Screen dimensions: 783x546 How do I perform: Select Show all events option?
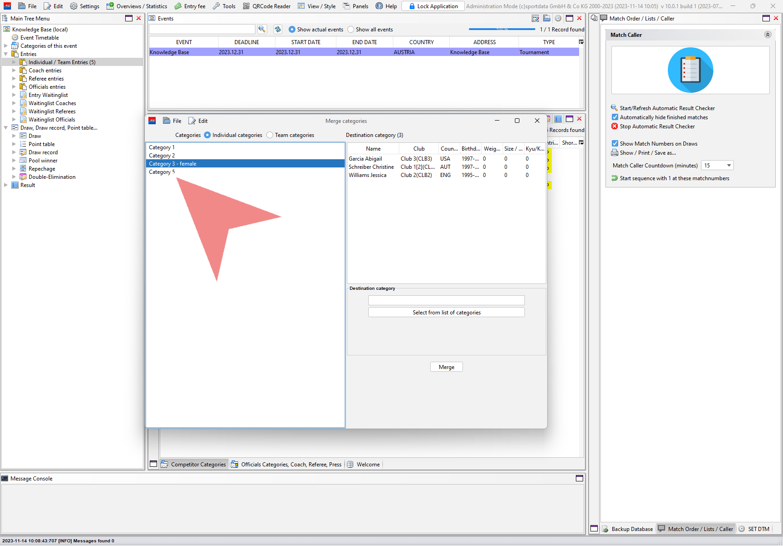click(351, 30)
